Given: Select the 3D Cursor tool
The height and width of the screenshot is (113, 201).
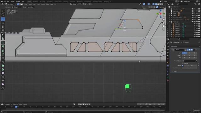Looking at the screenshot, I should 3,15.
